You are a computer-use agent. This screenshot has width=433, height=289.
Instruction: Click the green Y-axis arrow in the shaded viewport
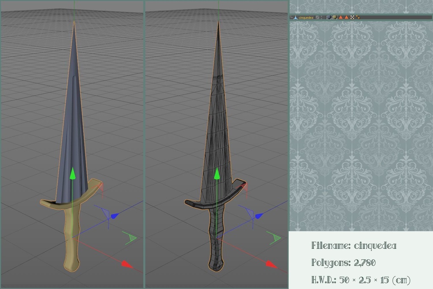(73, 173)
